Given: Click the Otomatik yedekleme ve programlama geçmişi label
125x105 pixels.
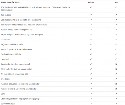Looking at the screenshot, I should click(x=20, y=99).
